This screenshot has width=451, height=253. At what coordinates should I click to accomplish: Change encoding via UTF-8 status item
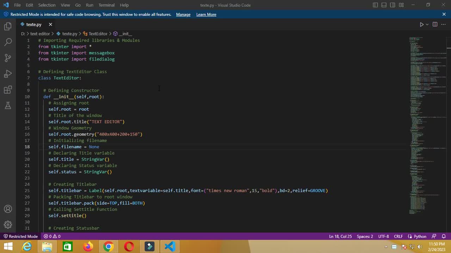point(384,236)
